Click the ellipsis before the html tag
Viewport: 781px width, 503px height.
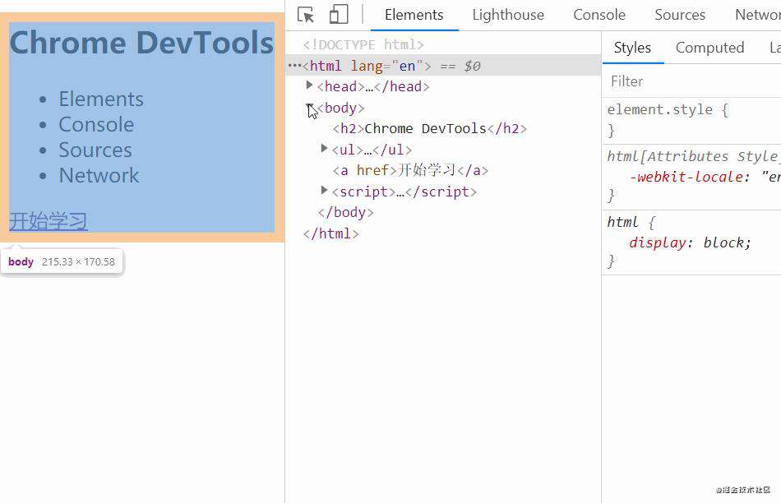[294, 66]
